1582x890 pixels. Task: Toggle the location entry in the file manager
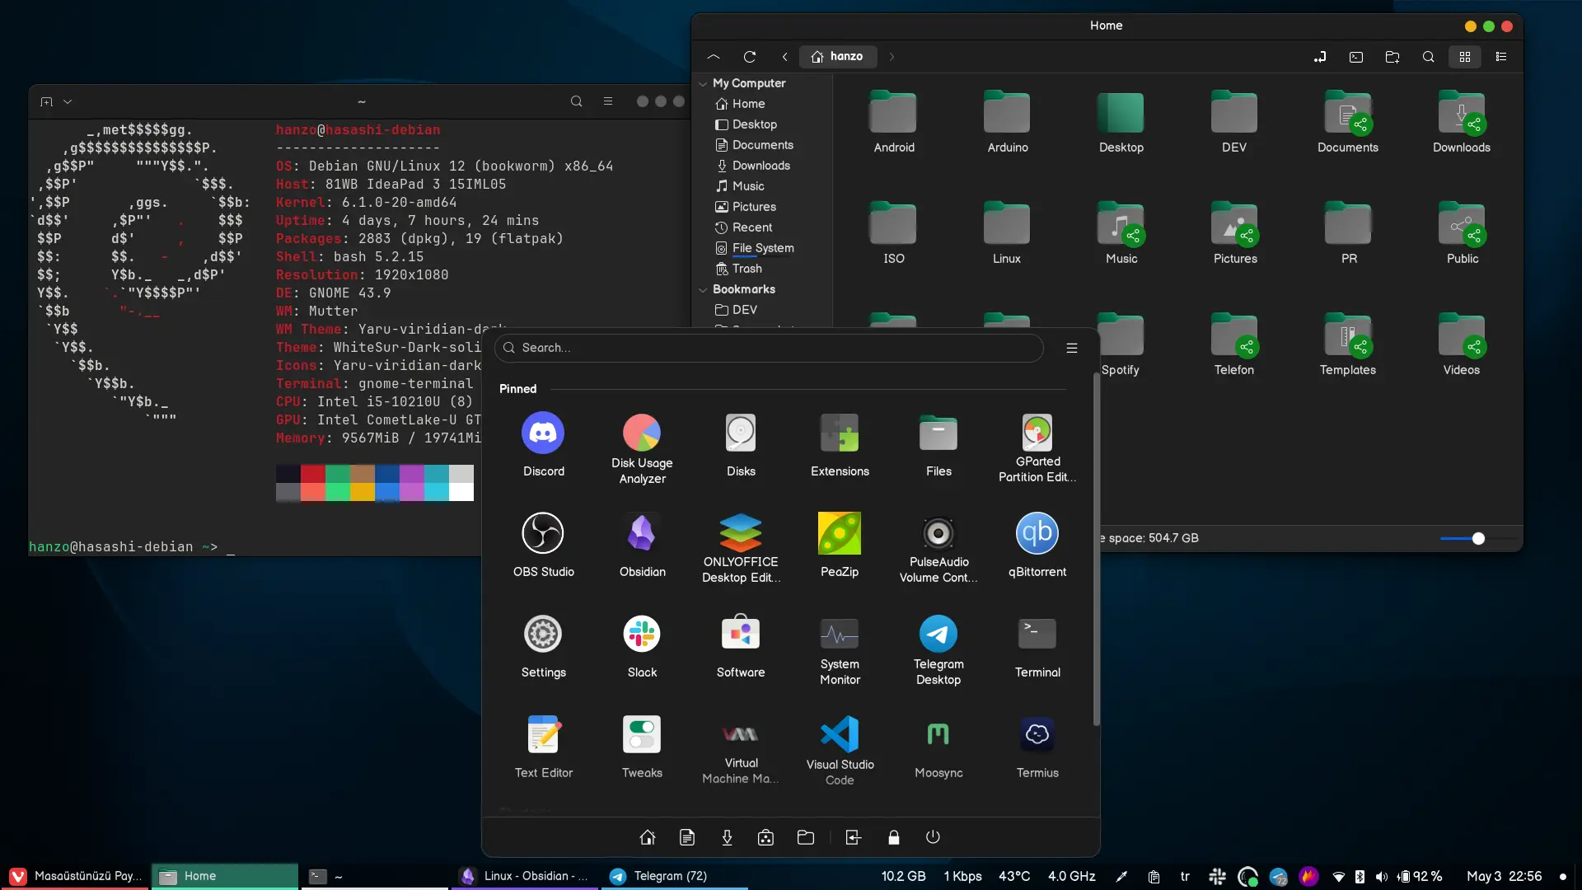point(1320,57)
